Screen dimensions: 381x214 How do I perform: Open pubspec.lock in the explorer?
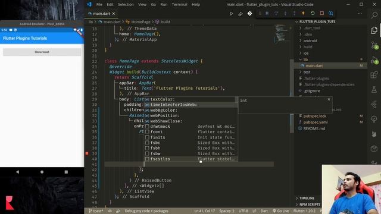(315, 116)
